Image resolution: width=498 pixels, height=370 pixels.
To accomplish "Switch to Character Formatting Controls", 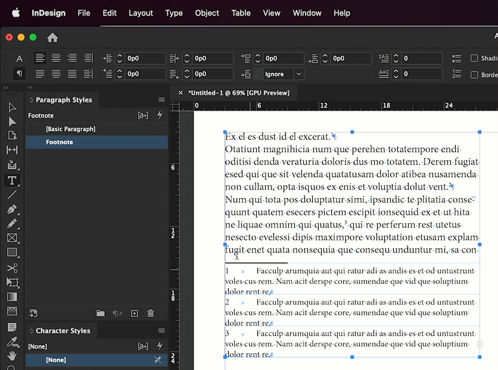I will pos(20,58).
